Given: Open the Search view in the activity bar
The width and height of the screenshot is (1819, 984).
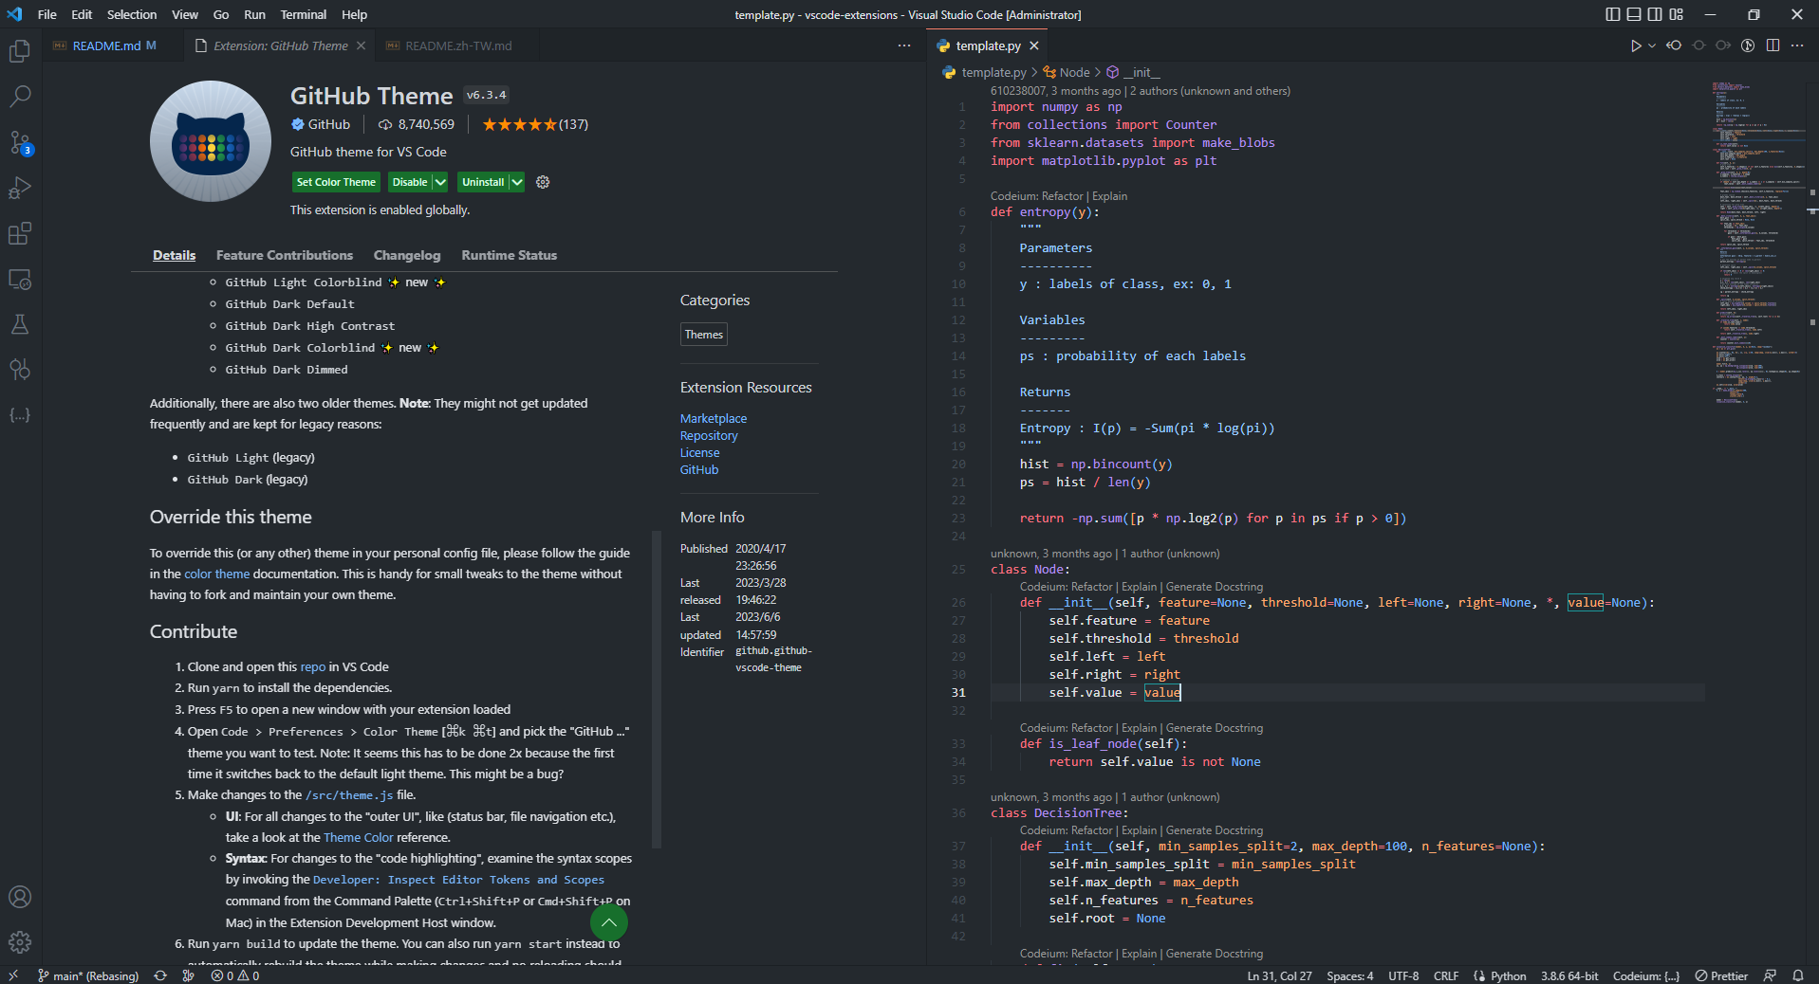Looking at the screenshot, I should tap(20, 97).
